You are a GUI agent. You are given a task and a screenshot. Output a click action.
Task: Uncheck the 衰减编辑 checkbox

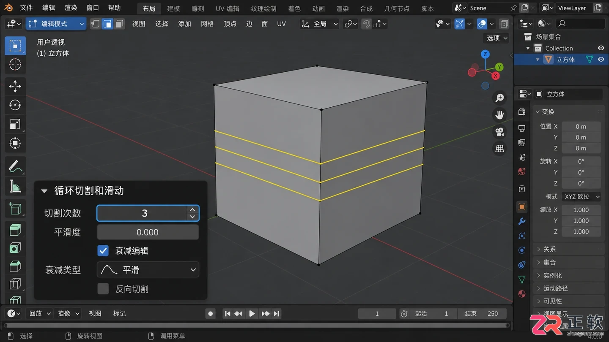[x=103, y=251]
